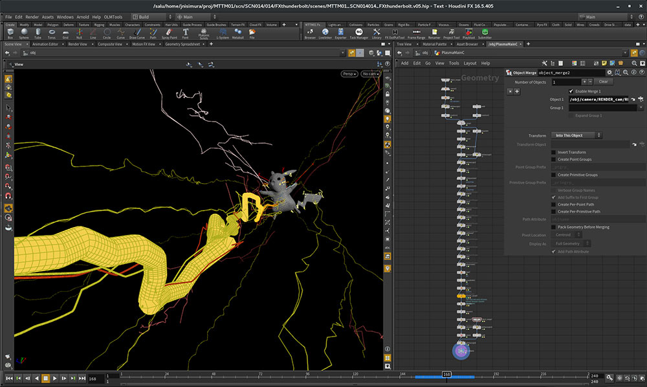
Task: Add a Torus from the shelf
Action: point(52,34)
